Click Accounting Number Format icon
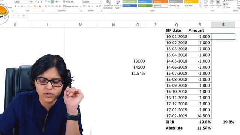The height and width of the screenshot is (135, 240). click(x=84, y=6)
